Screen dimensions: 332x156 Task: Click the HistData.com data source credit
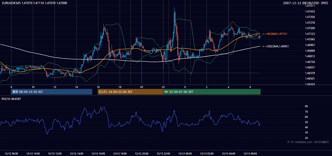pyautogui.click(x=308, y=142)
